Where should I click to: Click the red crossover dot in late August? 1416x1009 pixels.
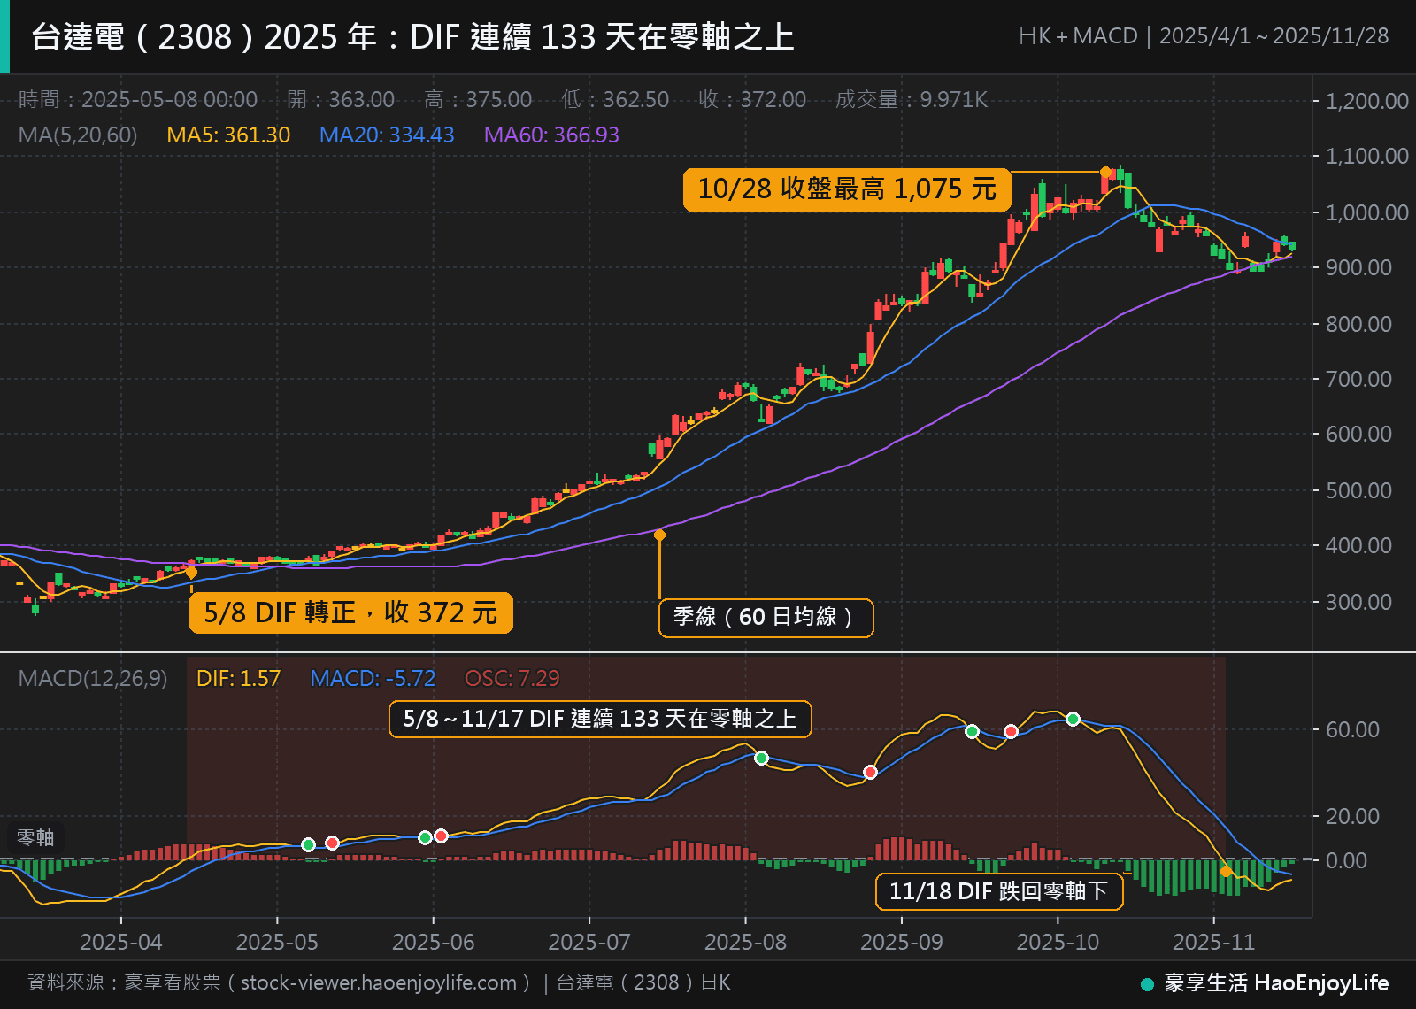(870, 772)
